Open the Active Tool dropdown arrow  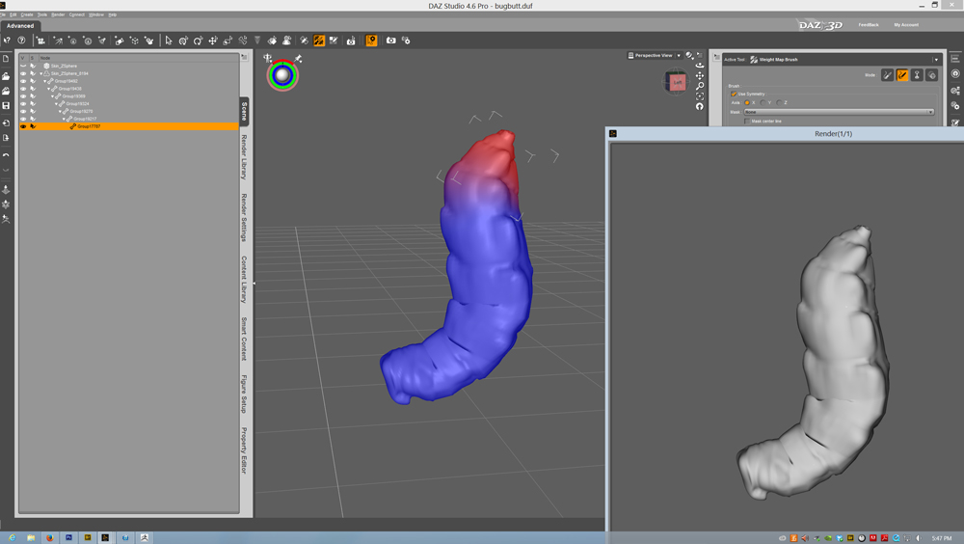pos(936,60)
